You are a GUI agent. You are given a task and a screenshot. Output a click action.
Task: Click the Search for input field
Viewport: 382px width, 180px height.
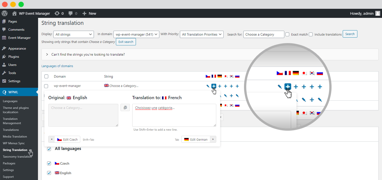point(264,34)
